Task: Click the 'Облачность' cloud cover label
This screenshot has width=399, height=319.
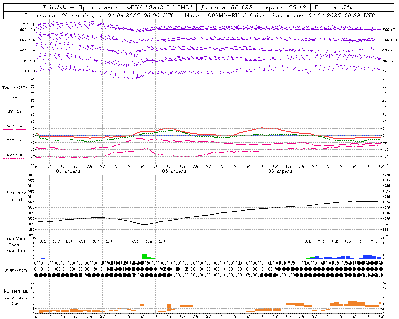Action: click(16, 270)
